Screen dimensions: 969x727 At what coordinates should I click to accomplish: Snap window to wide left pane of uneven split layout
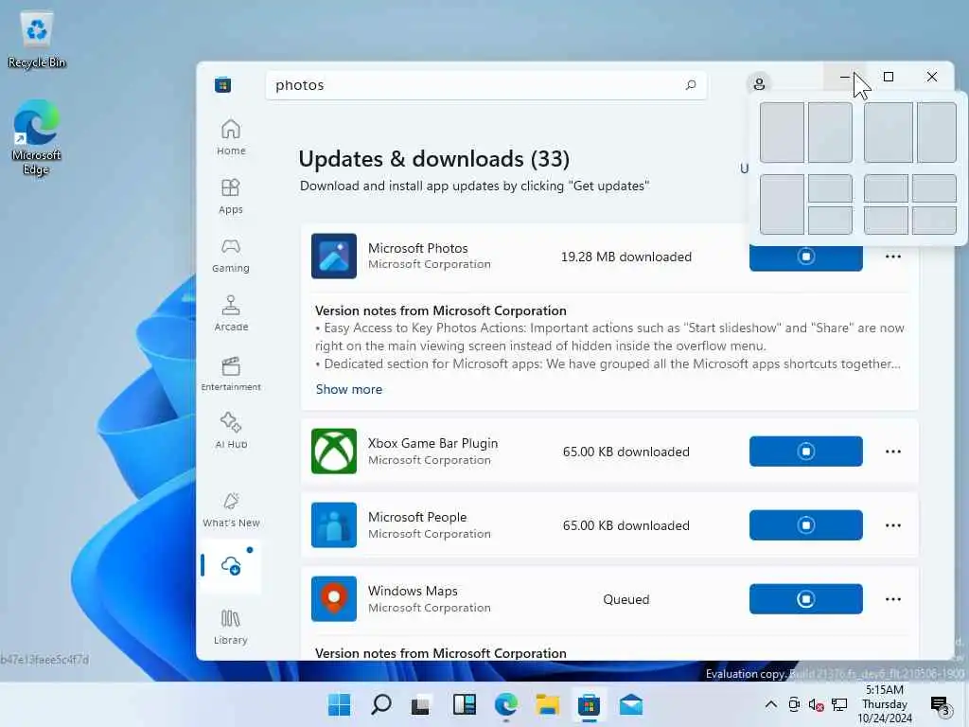coord(888,133)
